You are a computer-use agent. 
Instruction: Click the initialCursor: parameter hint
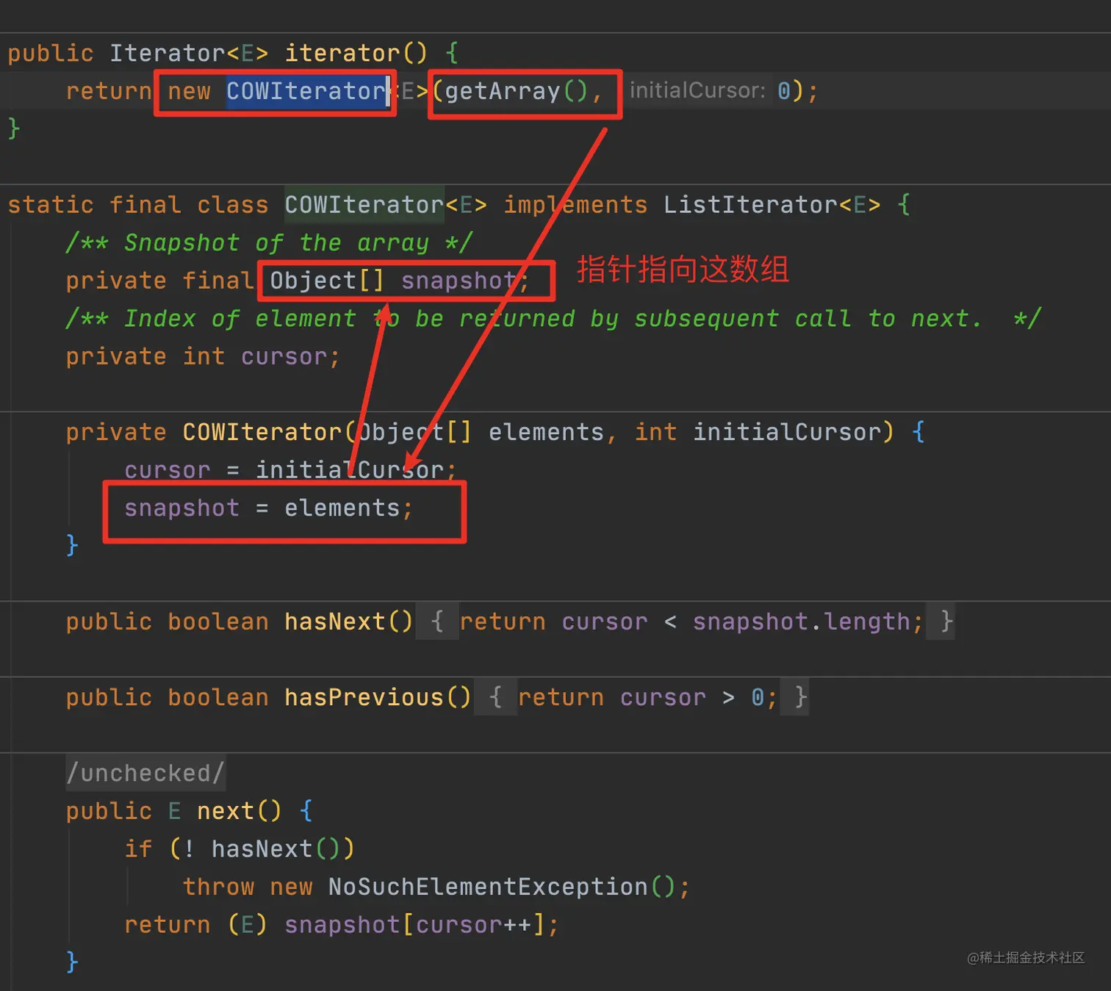click(697, 90)
